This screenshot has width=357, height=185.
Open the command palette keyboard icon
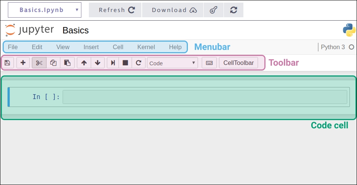209,63
